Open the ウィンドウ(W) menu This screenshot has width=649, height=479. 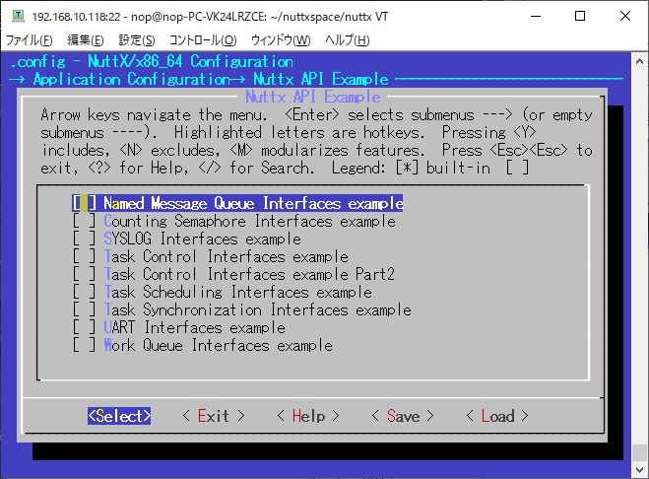point(281,40)
